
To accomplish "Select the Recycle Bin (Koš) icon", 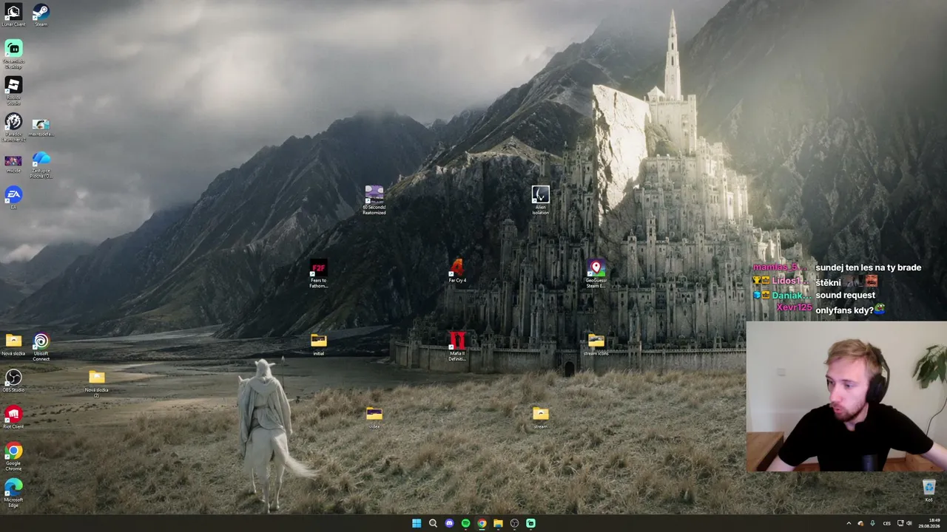I will (929, 490).
